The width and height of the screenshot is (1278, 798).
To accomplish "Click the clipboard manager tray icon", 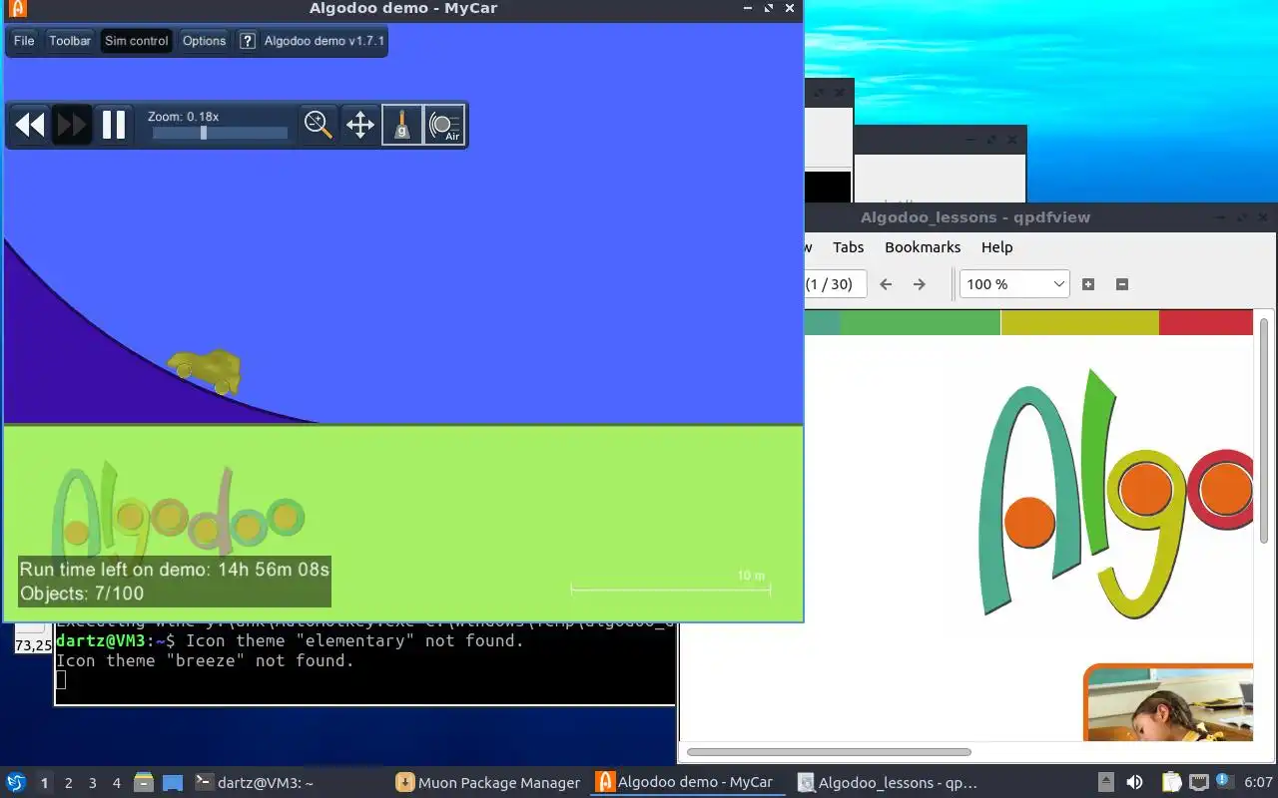I will click(x=1171, y=783).
